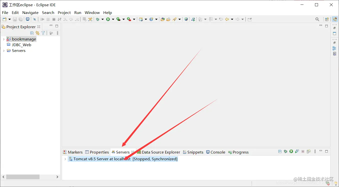The height and width of the screenshot is (187, 339).
Task: Click the Open Web Browser globe icon
Action: coord(186,19)
